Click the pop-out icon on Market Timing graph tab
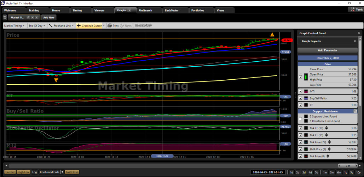 (33, 17)
